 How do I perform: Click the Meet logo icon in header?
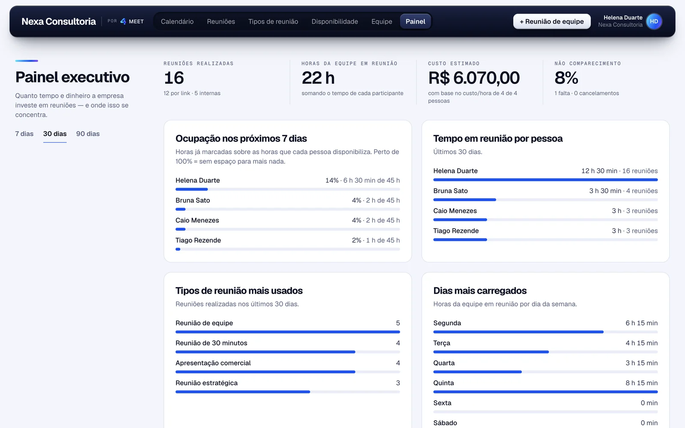point(123,21)
